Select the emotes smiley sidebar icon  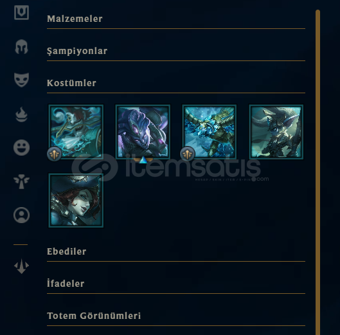point(21,147)
